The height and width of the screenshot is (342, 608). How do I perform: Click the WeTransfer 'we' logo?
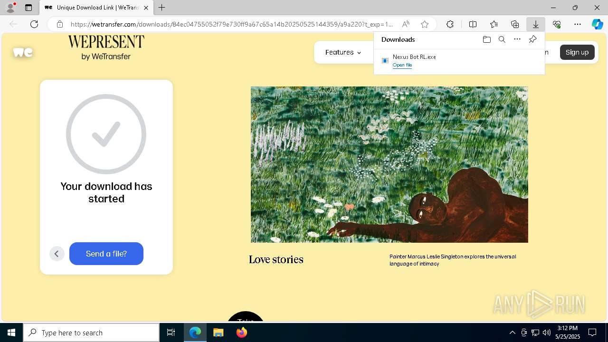click(23, 52)
